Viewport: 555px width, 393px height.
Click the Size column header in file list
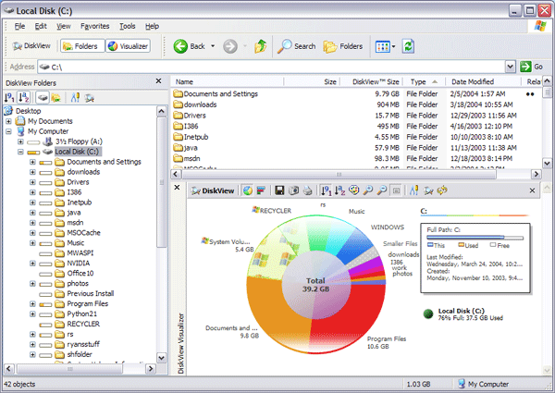click(x=312, y=81)
